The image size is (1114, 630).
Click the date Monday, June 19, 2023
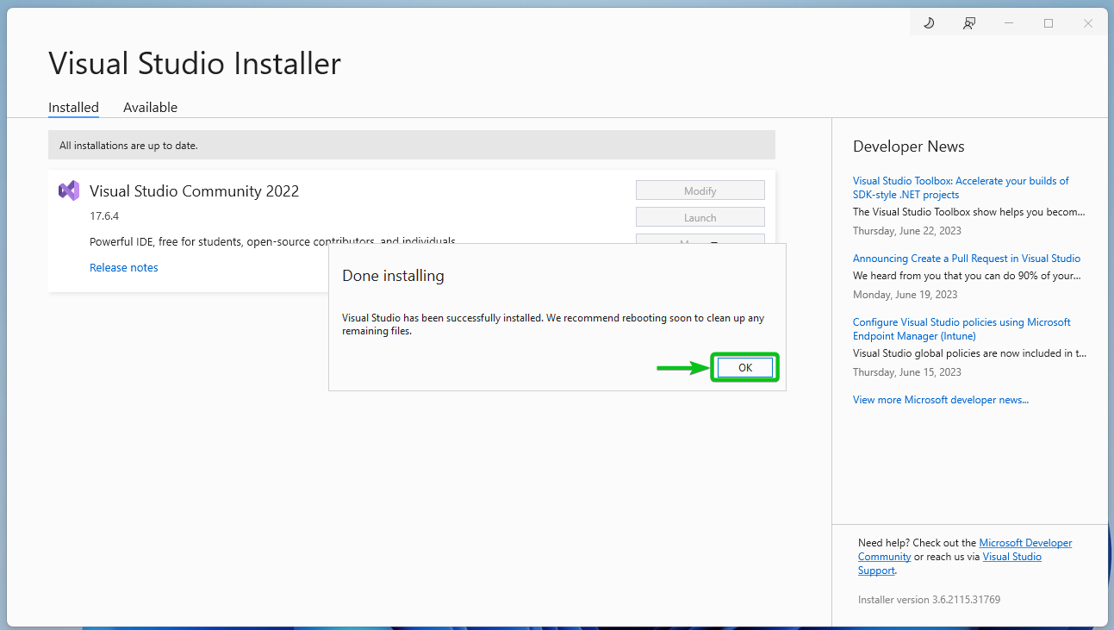pyautogui.click(x=906, y=295)
